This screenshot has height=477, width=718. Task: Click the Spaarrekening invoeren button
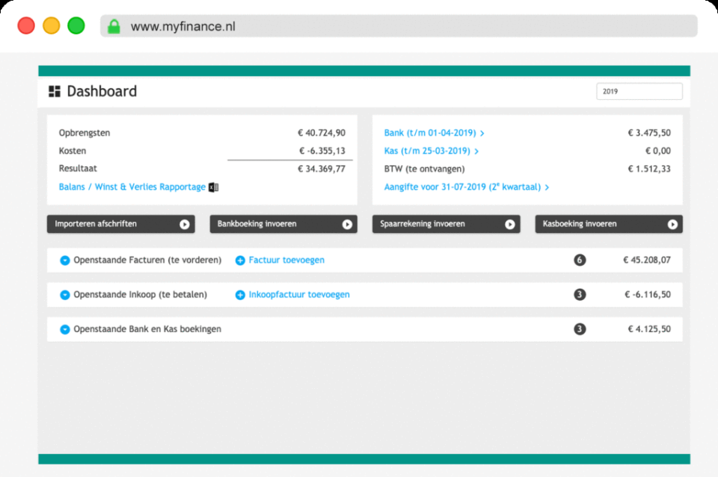pos(446,224)
